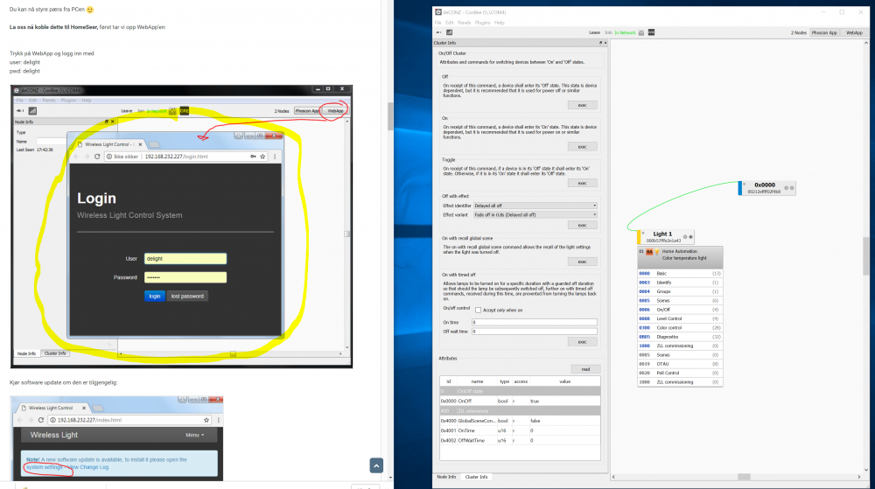The height and width of the screenshot is (489, 875).
Task: Click the light bulb icon on Light 1 endpoint
Action: tap(657, 252)
